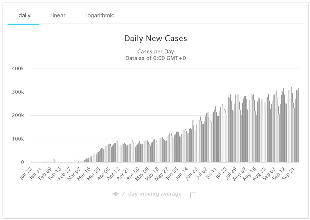This screenshot has width=310, height=220.
Task: Click the Cases per Day subtitle
Action: [x=155, y=52]
